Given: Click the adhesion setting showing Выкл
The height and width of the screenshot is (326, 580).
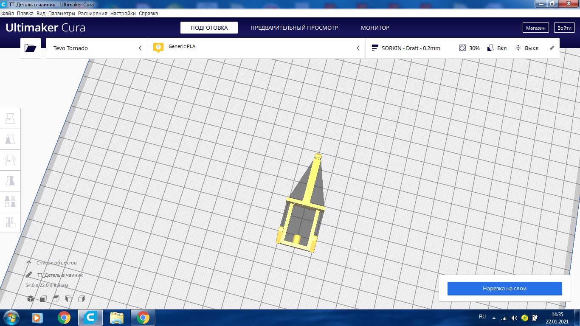Looking at the screenshot, I should pyautogui.click(x=527, y=48).
